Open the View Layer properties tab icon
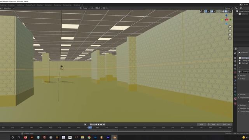The width and height of the screenshot is (249, 140). click(x=235, y=65)
